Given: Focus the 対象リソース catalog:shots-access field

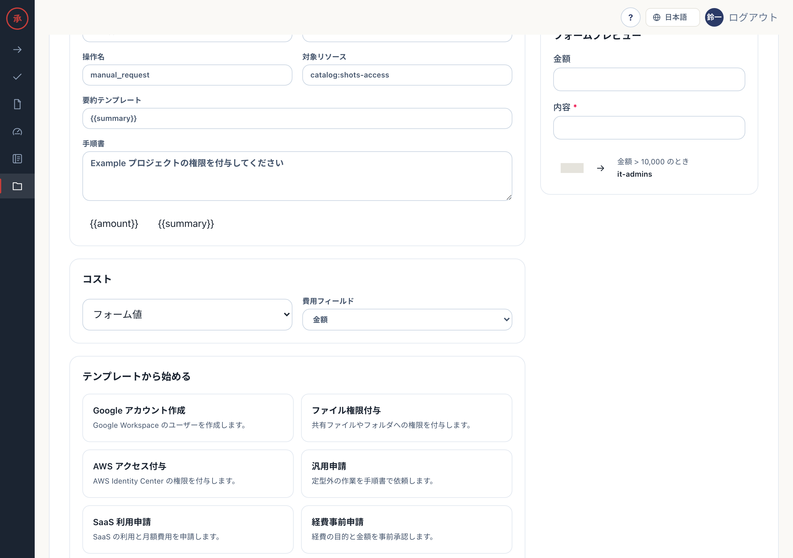Looking at the screenshot, I should (407, 75).
